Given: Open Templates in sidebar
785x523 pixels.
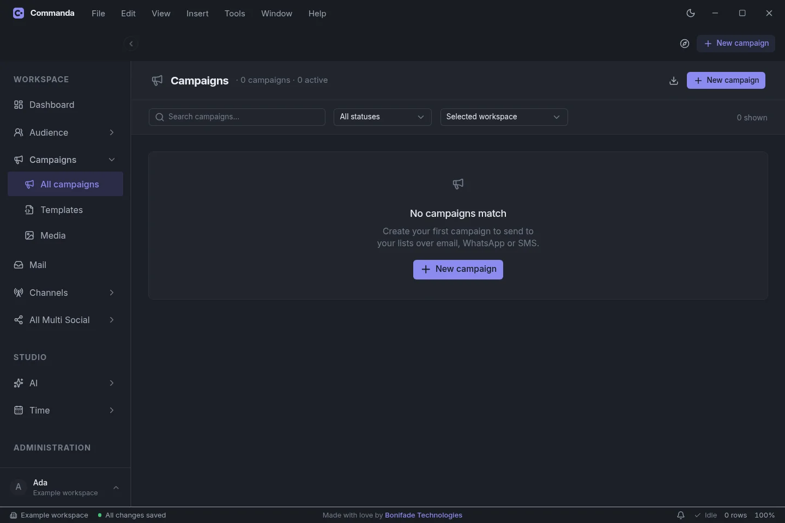Looking at the screenshot, I should tap(65, 210).
